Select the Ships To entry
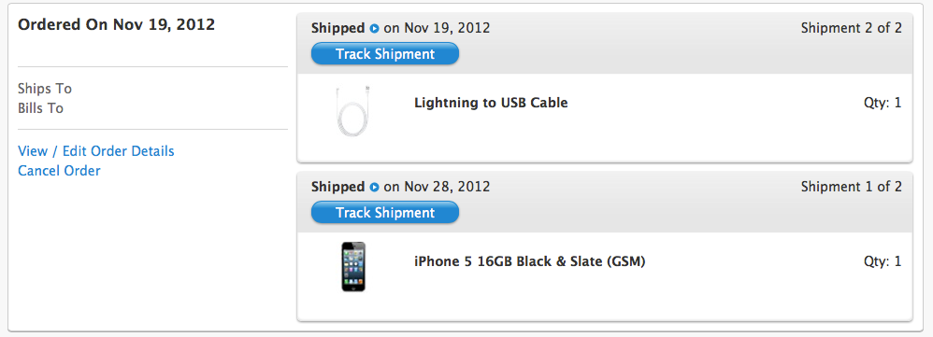 45,89
